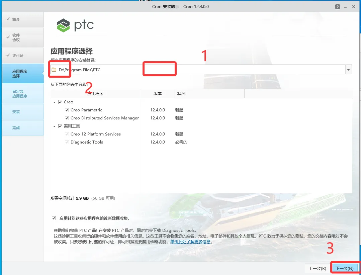Open the 单击此处了解更多信息 link

click(190, 242)
